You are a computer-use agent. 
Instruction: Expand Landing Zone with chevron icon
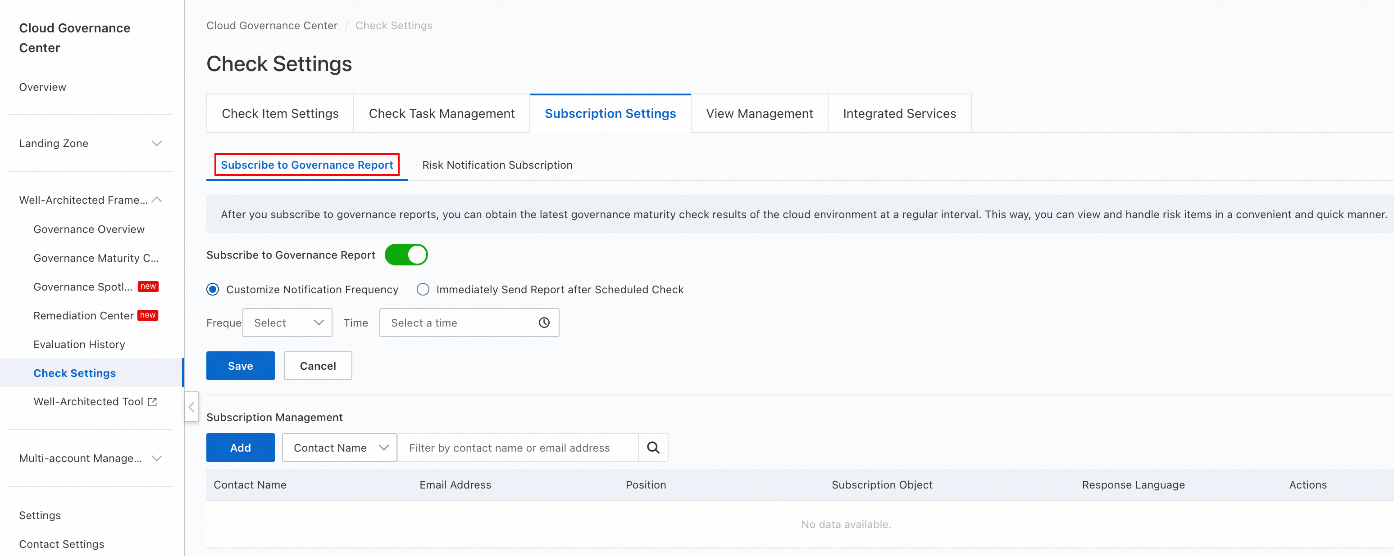156,143
